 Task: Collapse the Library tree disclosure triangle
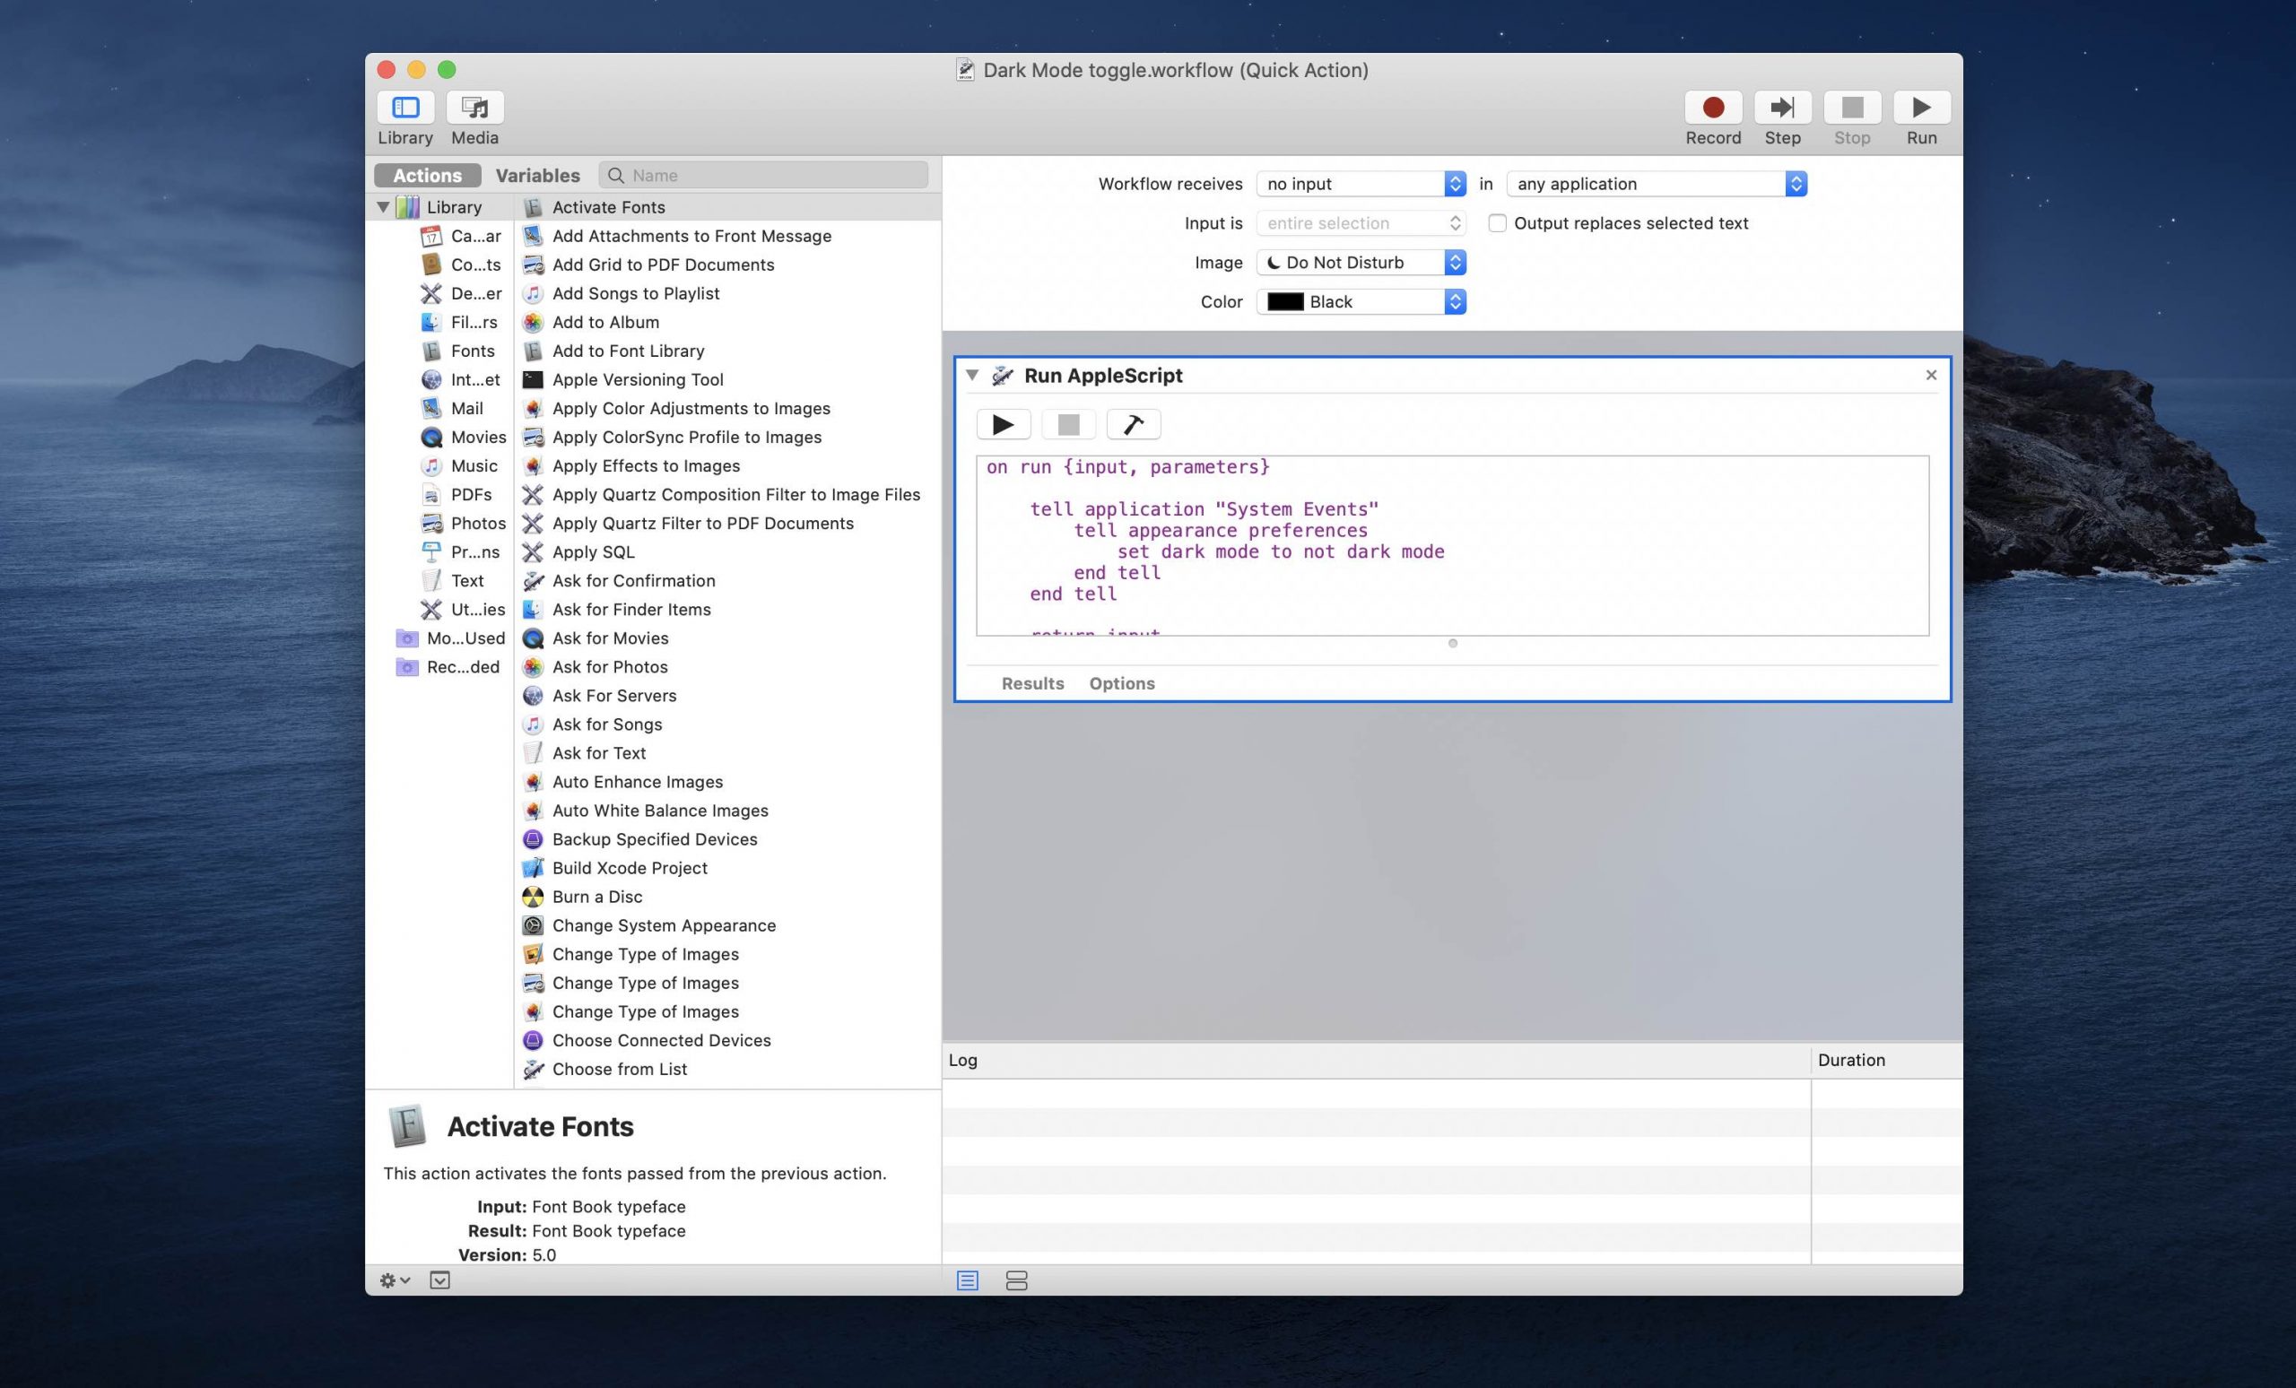pyautogui.click(x=383, y=207)
